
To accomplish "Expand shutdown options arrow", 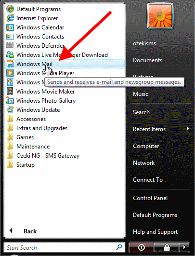I will point(184,247).
